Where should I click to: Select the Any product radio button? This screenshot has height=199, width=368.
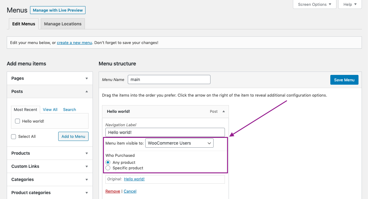pos(108,162)
